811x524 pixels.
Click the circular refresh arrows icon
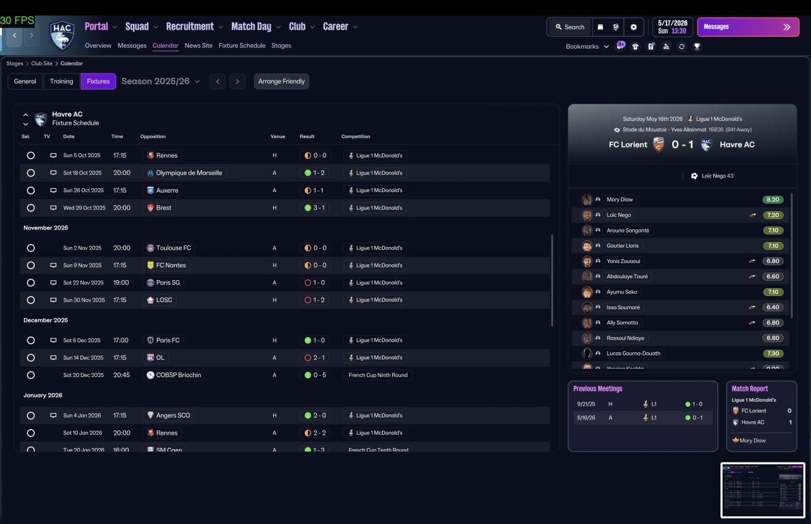pos(681,46)
